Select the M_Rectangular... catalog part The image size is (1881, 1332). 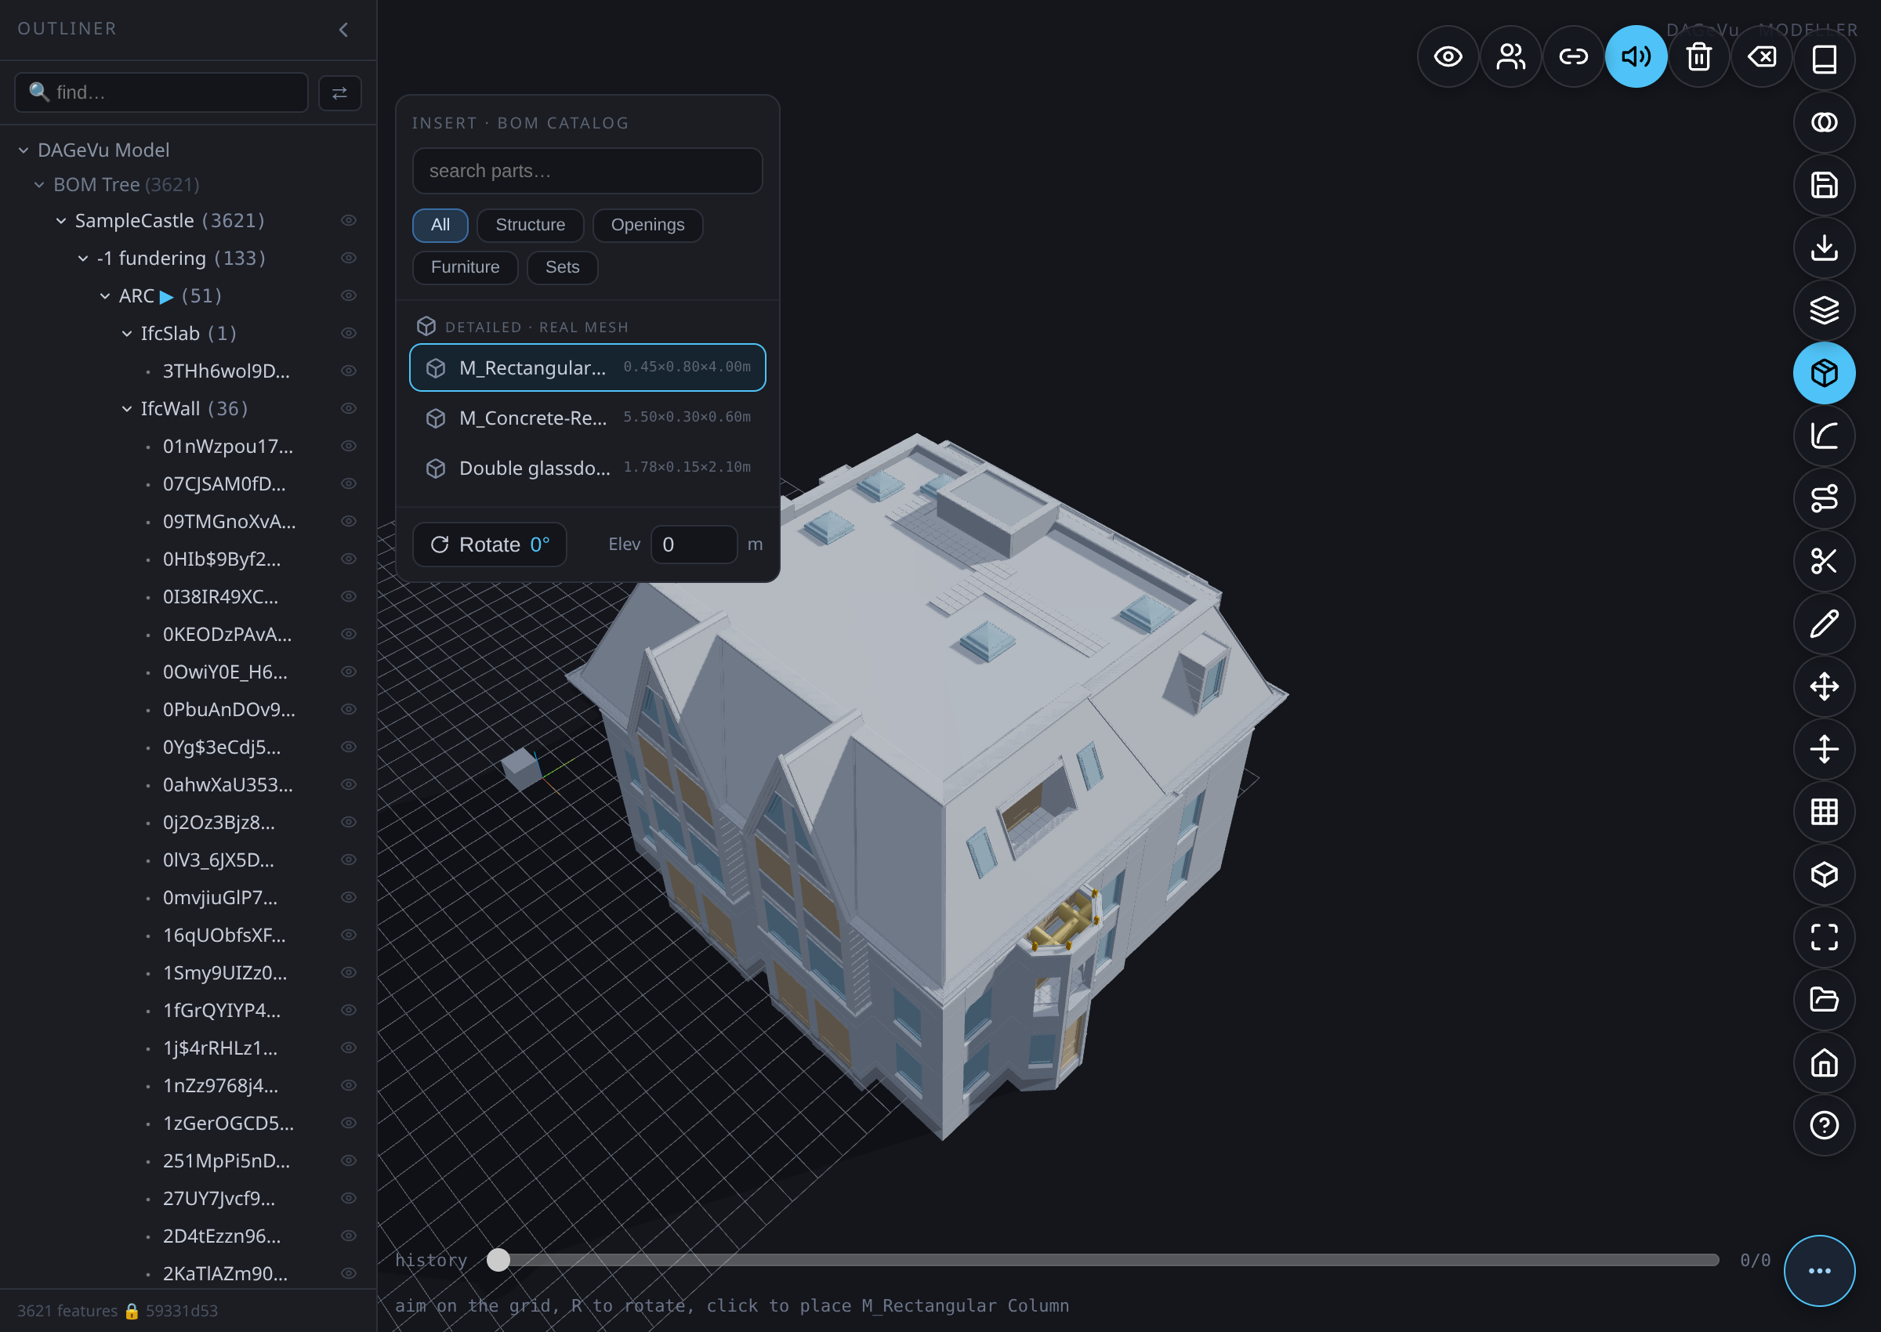[x=587, y=367]
